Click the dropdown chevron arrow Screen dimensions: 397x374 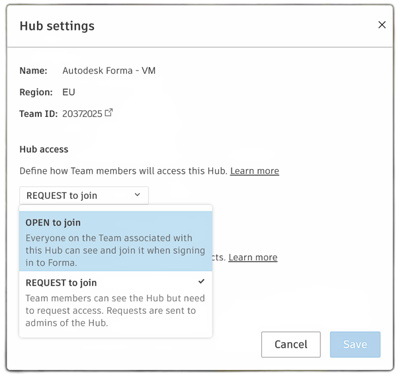(x=138, y=195)
